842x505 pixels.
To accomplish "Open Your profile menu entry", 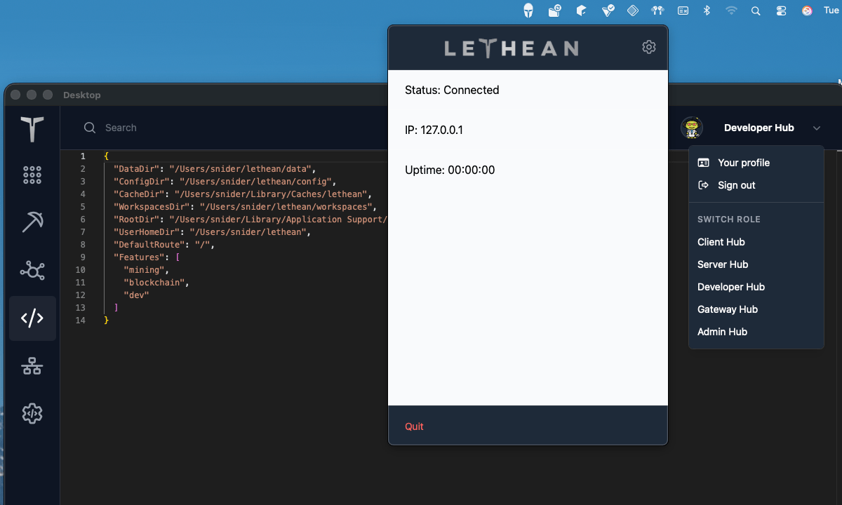I will 744,163.
